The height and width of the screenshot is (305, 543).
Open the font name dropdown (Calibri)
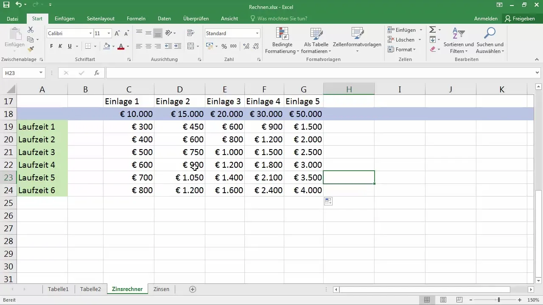90,33
